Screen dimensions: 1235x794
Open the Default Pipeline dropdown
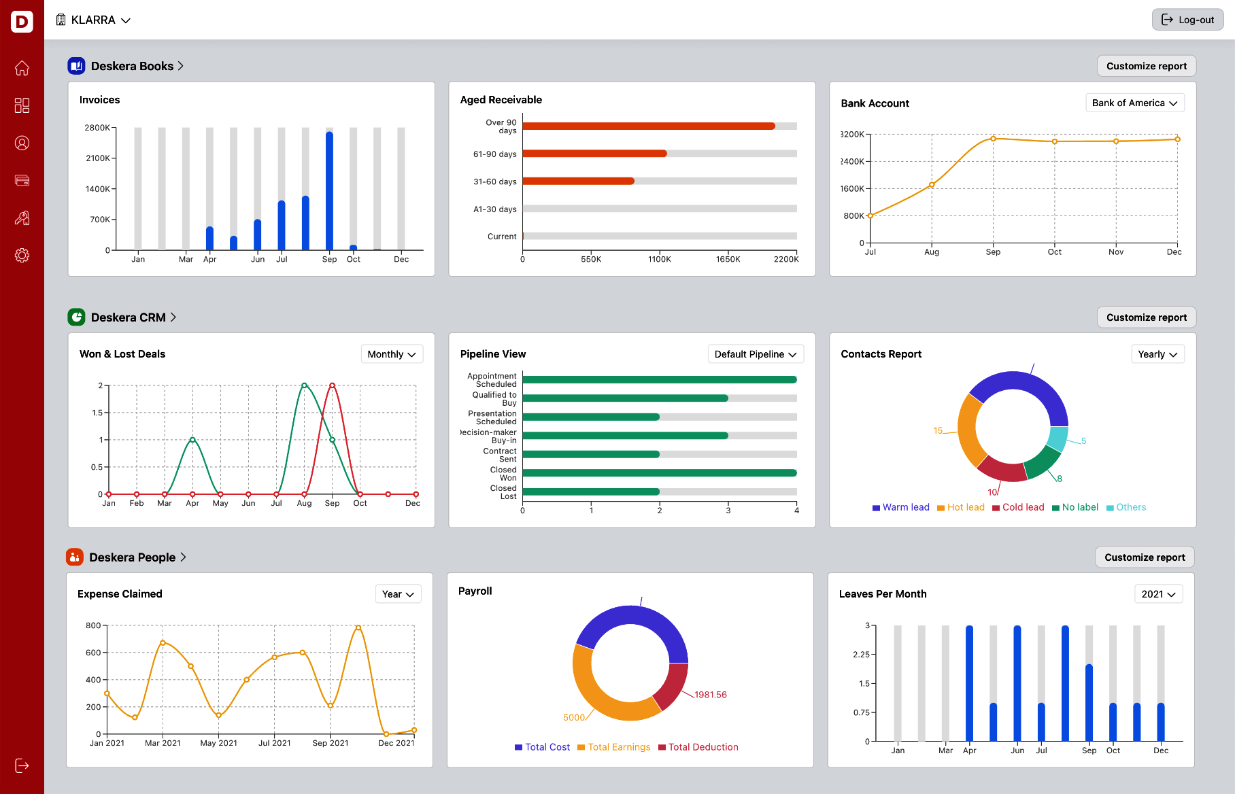pos(755,354)
